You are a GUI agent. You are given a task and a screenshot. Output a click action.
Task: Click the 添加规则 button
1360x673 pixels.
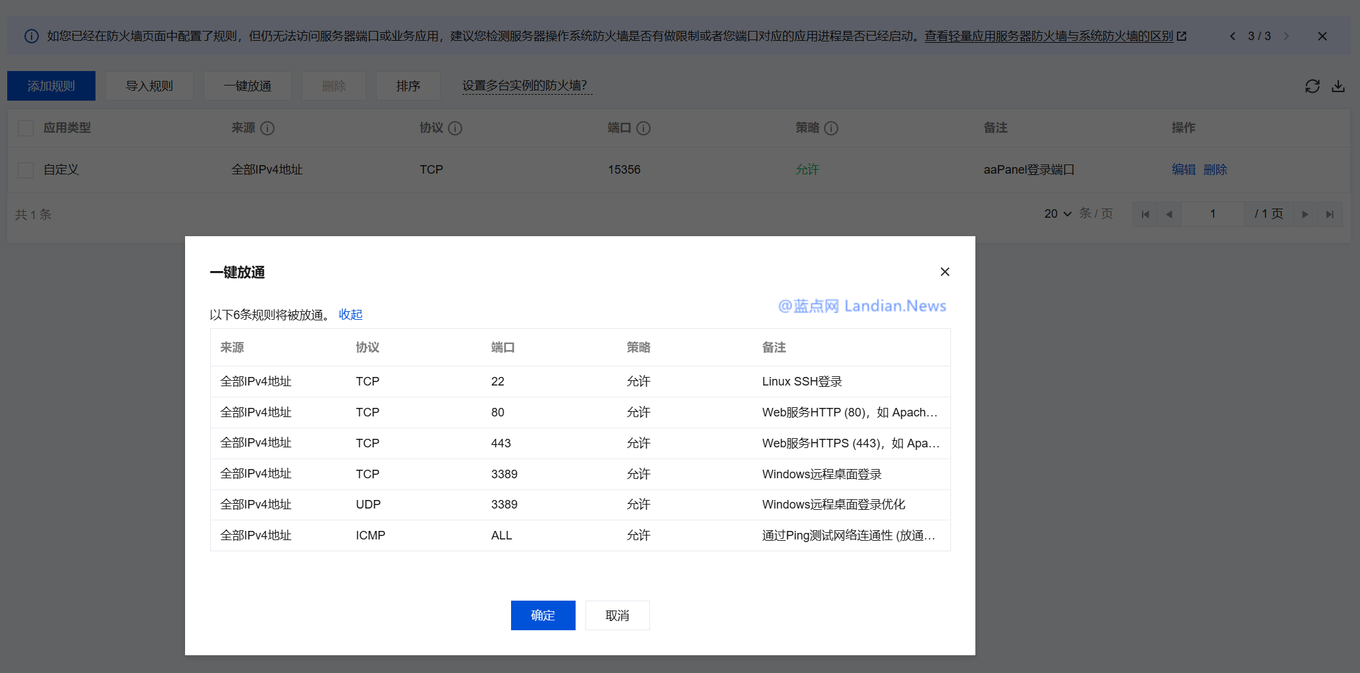click(51, 86)
